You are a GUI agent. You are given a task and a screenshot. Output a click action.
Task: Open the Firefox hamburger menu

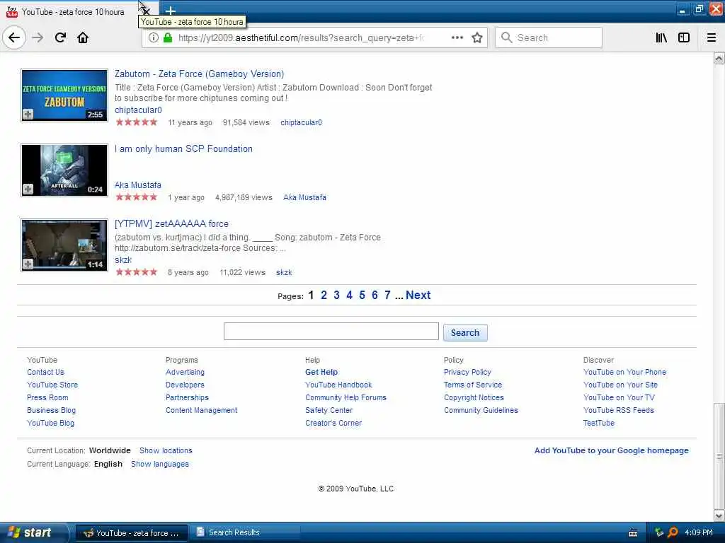[712, 37]
